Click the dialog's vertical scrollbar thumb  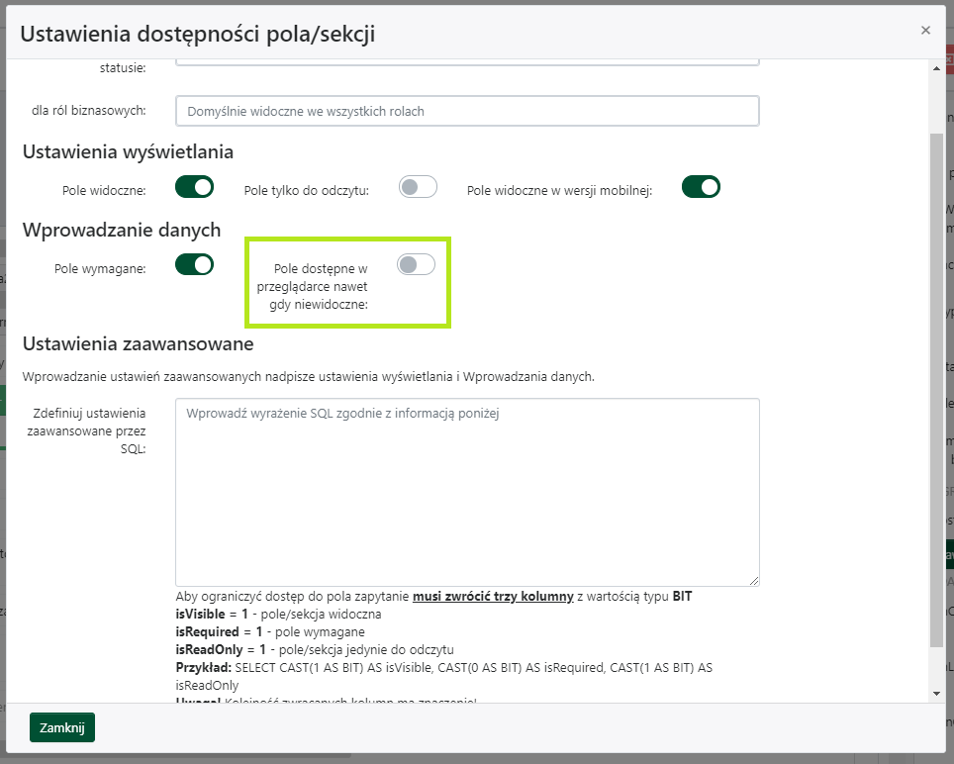coord(936,386)
